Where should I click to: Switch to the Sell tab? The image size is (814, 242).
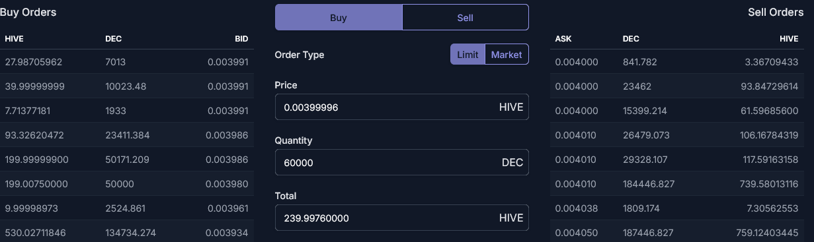[x=466, y=18]
